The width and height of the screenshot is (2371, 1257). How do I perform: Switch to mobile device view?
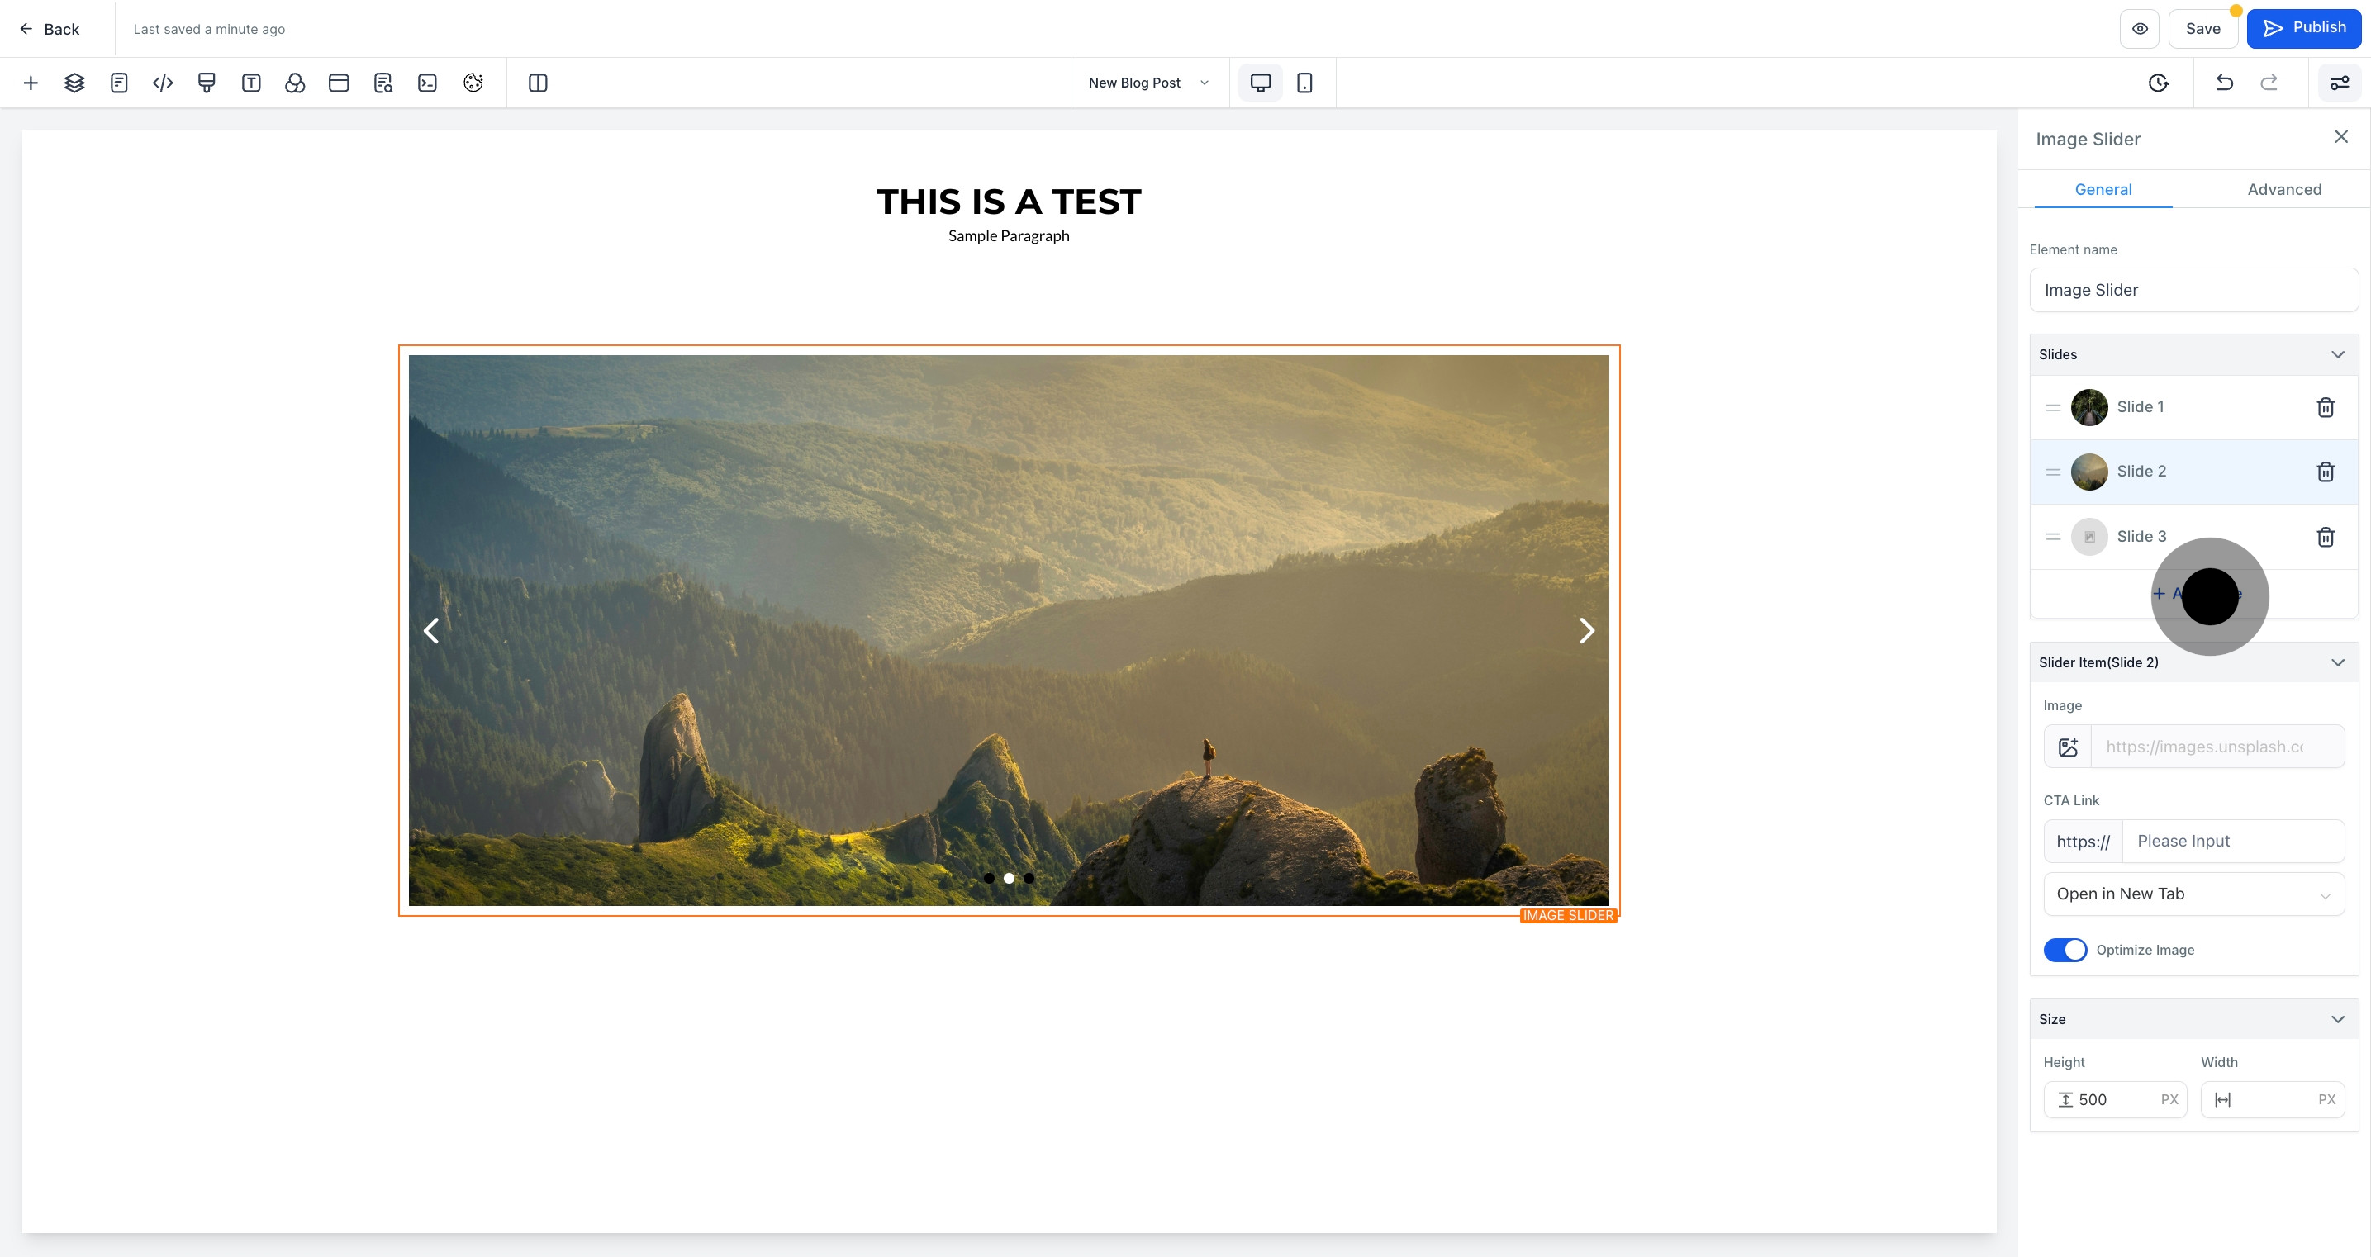(x=1304, y=83)
